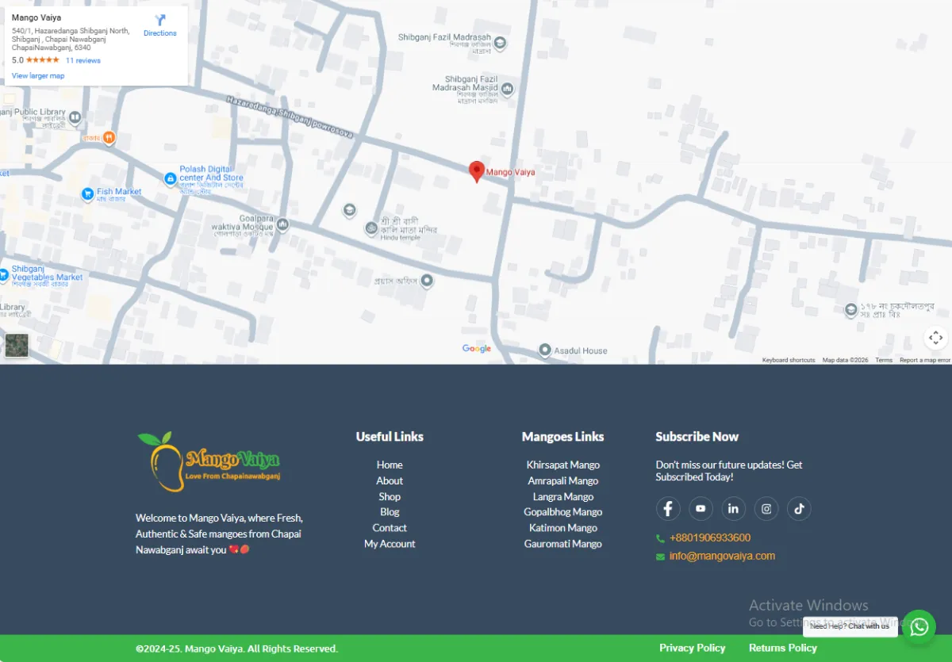This screenshot has height=662, width=952.
Task: Click the school marker near Hindu temple
Action: pos(349,210)
